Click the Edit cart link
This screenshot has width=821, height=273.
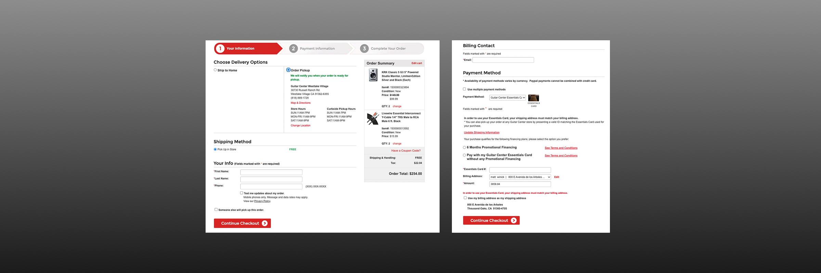(416, 63)
